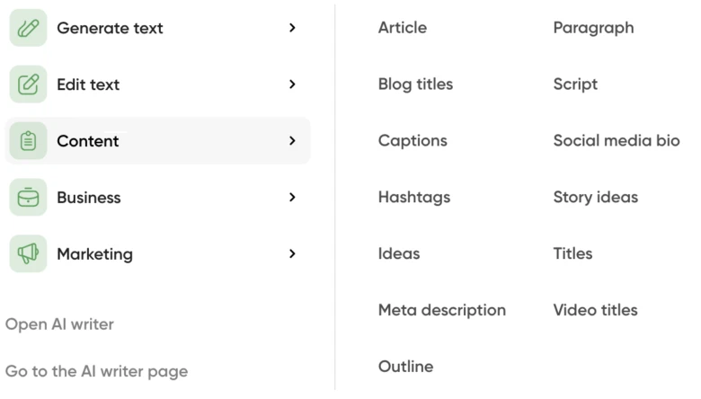This screenshot has height=399, width=701.
Task: Click the megaphone icon beside Marketing
Action: tap(28, 254)
